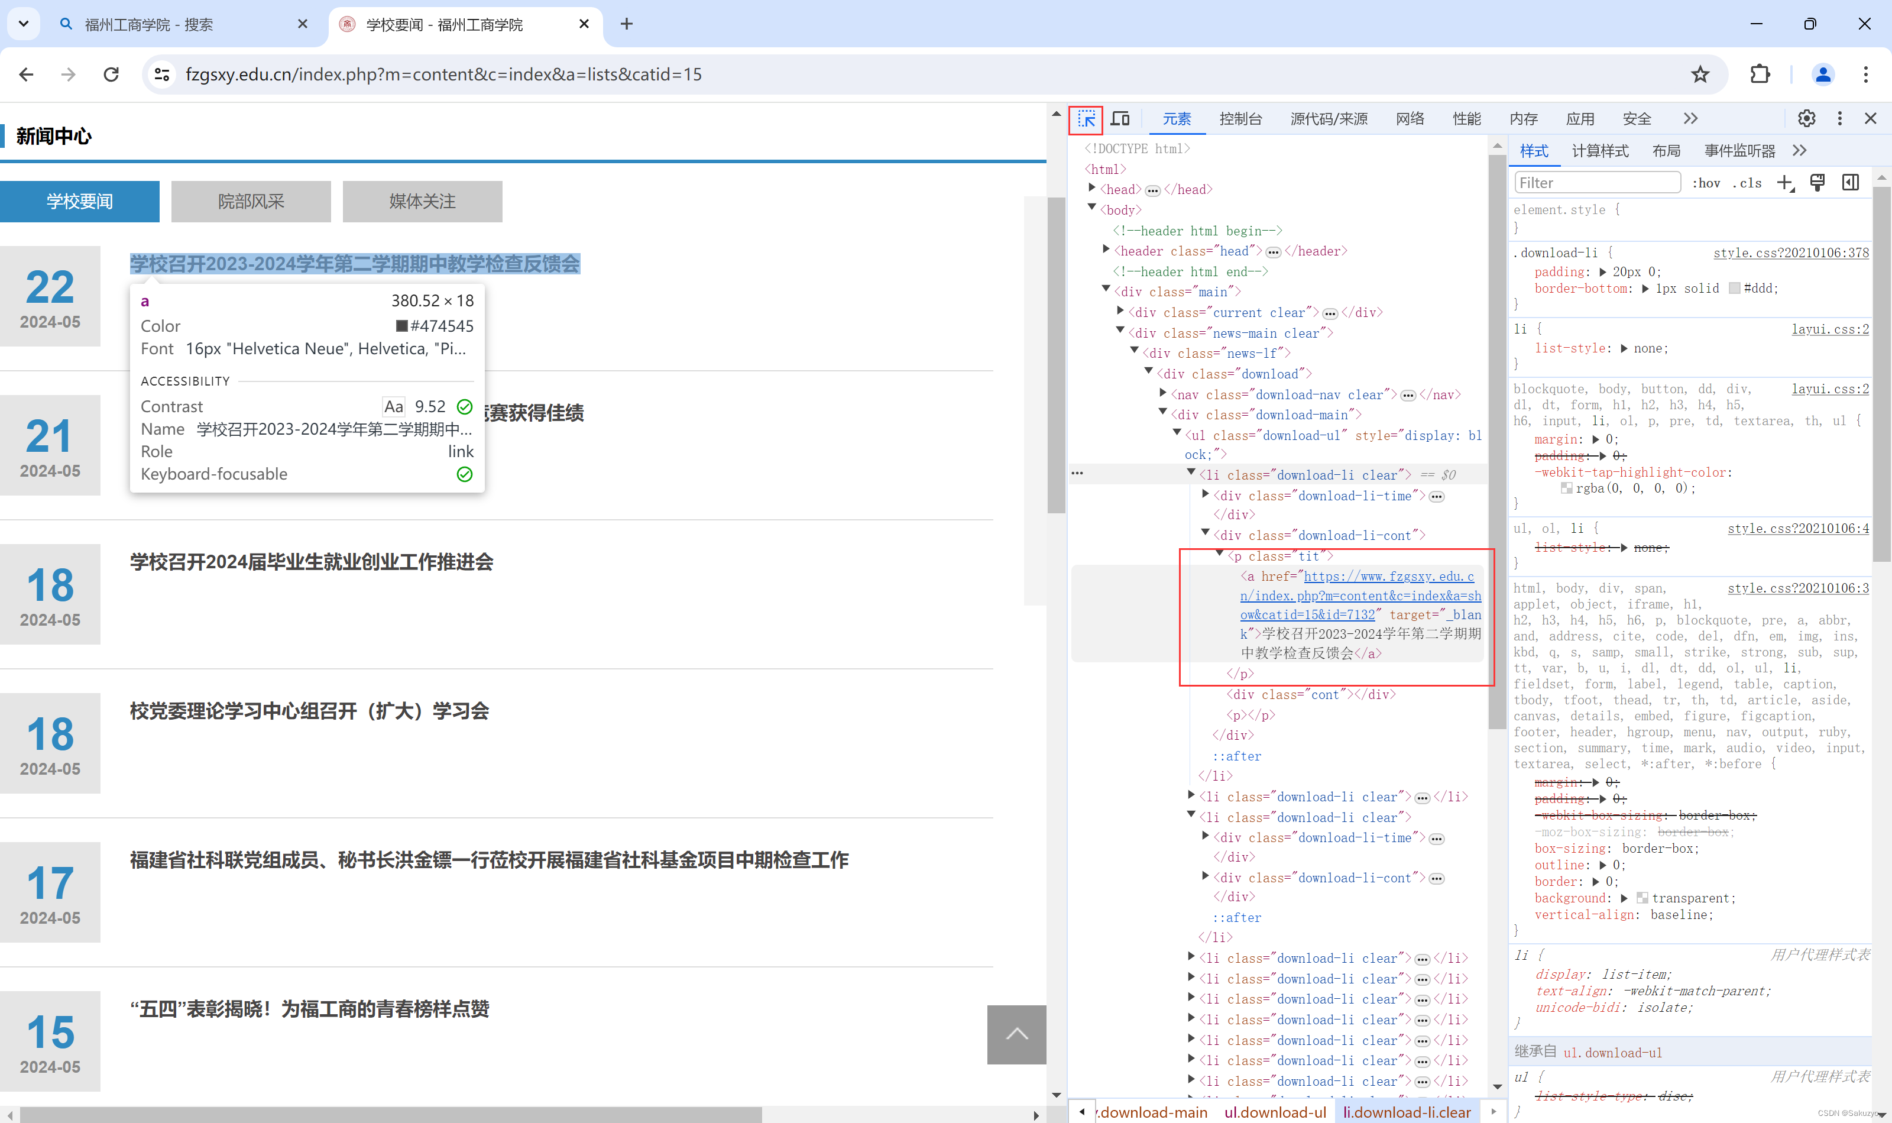Toggle device toolbar emulation icon

[1120, 119]
